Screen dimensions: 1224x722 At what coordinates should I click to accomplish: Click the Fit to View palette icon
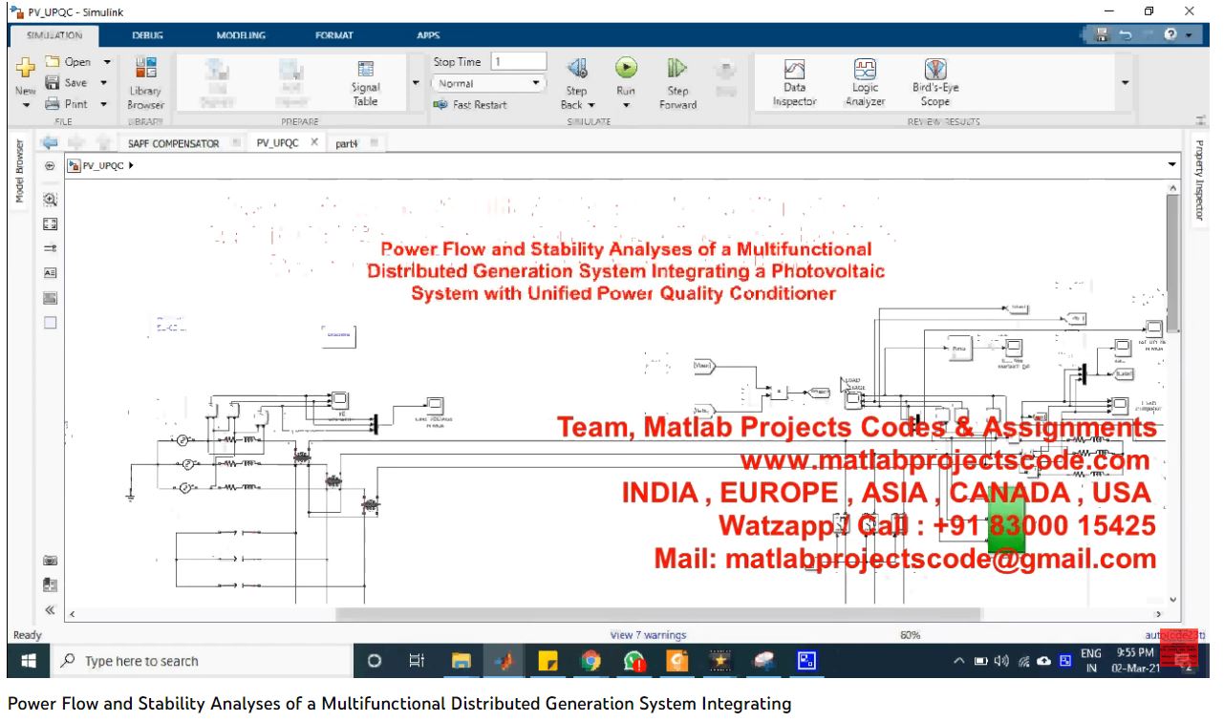[x=51, y=224]
